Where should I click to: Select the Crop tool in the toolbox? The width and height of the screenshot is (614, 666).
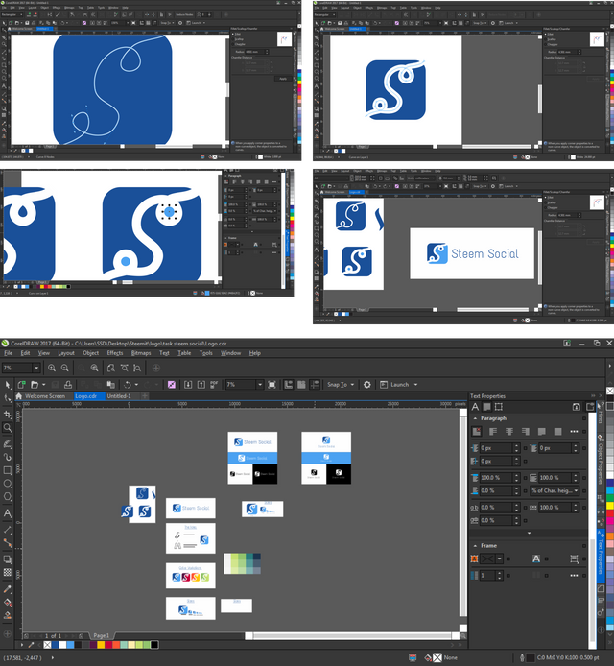point(8,415)
